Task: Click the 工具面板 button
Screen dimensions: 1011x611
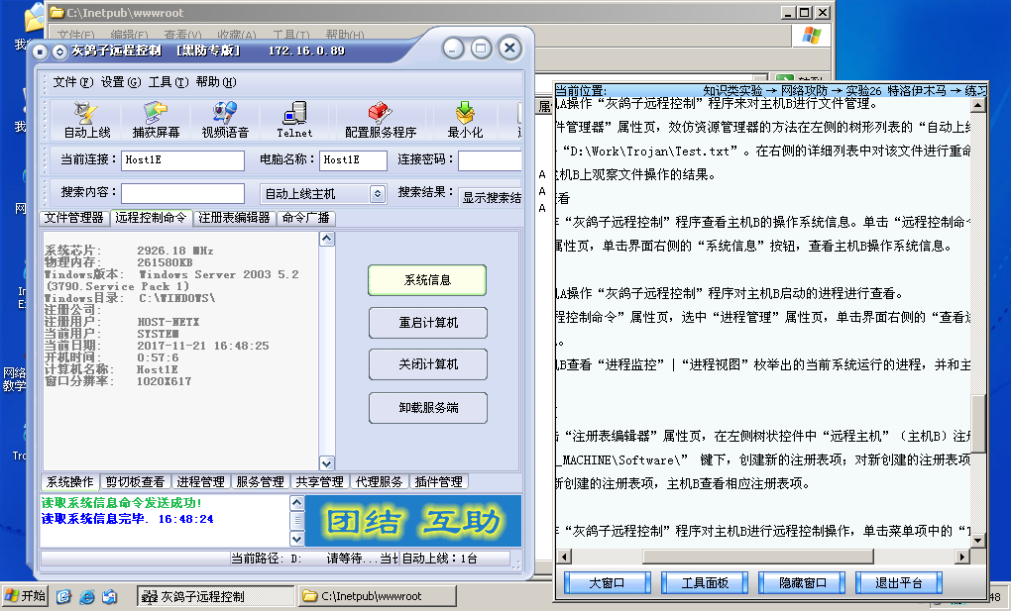Action: point(705,582)
